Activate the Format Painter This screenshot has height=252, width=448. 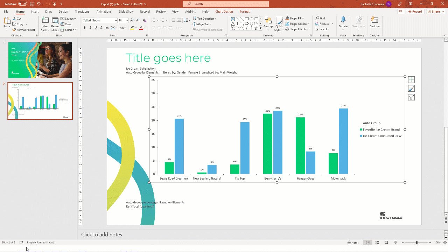pyautogui.click(x=24, y=30)
